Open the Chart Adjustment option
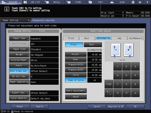 pos(76,91)
